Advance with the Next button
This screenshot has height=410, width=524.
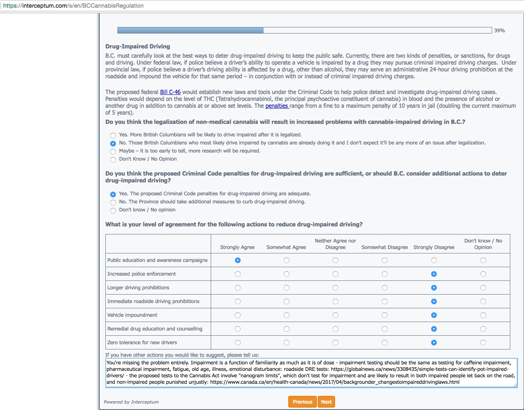[x=326, y=402]
